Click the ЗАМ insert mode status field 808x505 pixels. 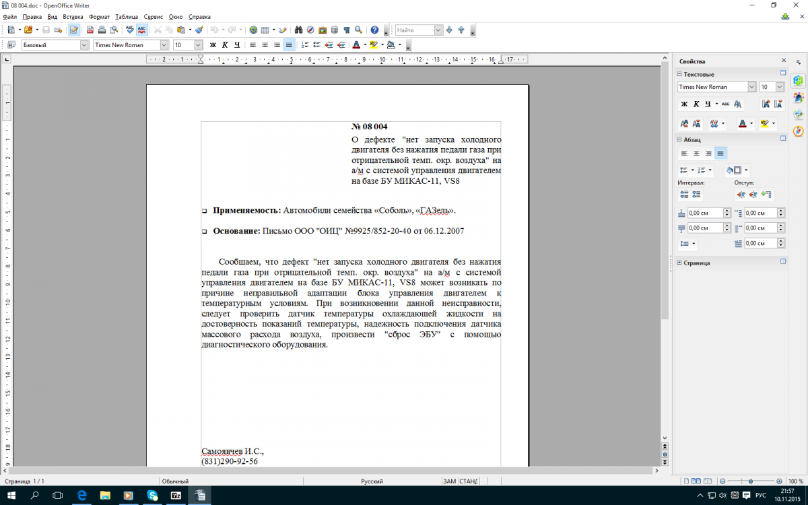[x=449, y=481]
